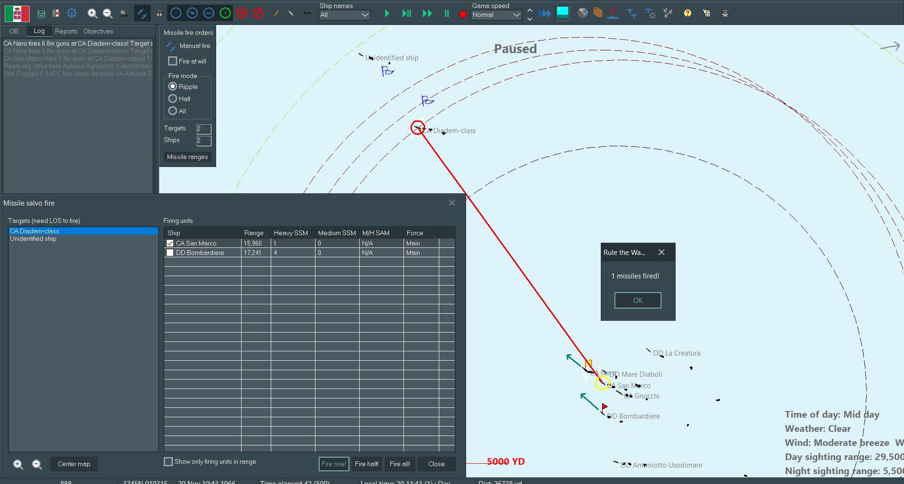This screenshot has width=904, height=484.
Task: Click the ship with red question mark icon
Action: point(613,14)
